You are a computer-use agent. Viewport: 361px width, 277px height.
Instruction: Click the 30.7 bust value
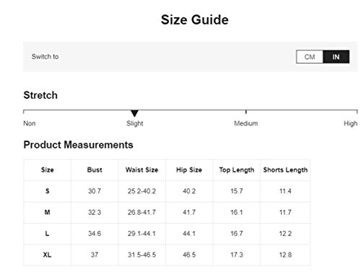point(95,191)
